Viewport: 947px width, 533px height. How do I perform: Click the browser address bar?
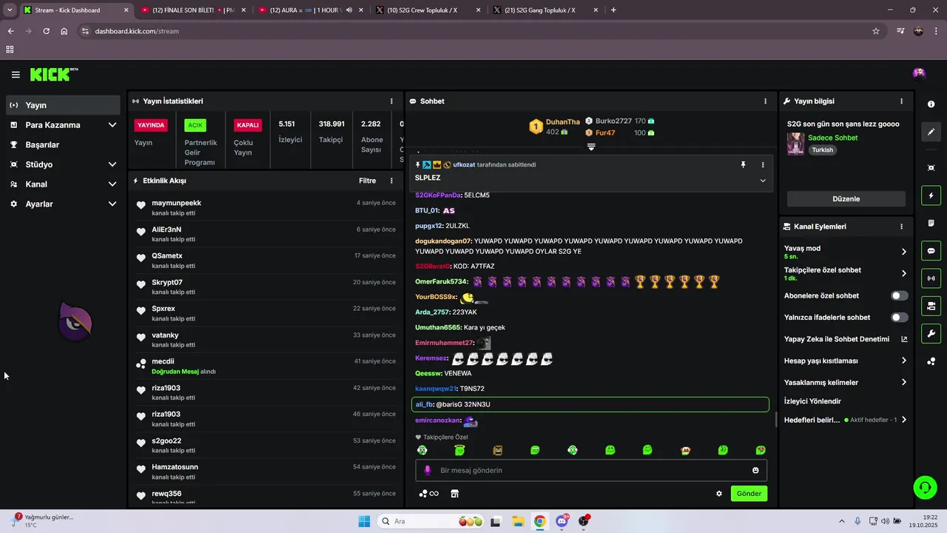click(473, 31)
